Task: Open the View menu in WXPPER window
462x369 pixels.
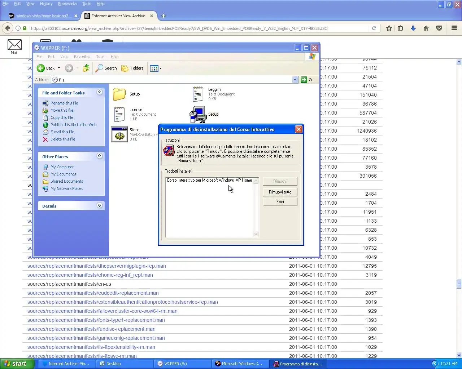Action: click(x=64, y=57)
